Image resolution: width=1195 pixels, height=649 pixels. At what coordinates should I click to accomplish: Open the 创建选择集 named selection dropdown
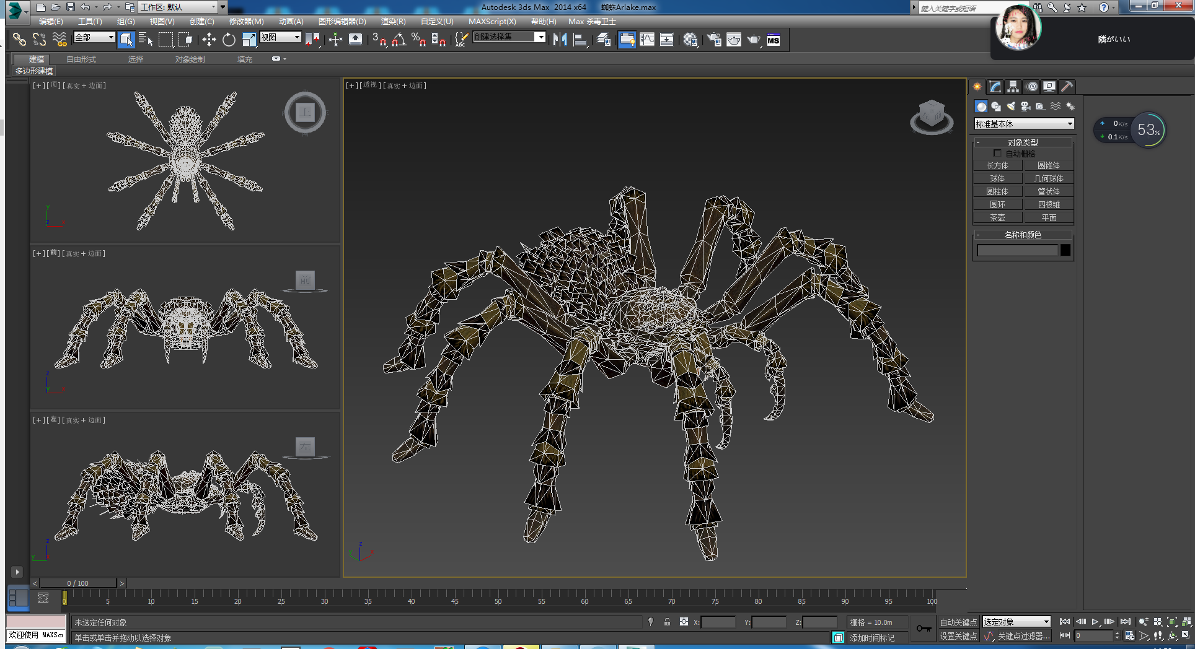509,37
